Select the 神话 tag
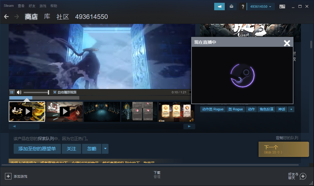The width and height of the screenshot is (314, 186). coord(282,109)
